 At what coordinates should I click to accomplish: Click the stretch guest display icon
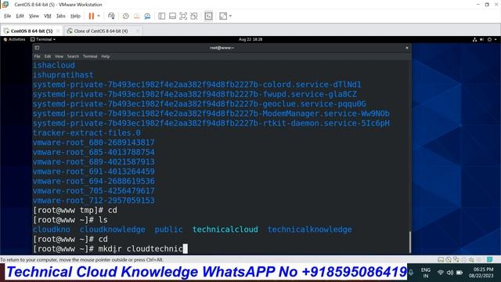pyautogui.click(x=223, y=16)
